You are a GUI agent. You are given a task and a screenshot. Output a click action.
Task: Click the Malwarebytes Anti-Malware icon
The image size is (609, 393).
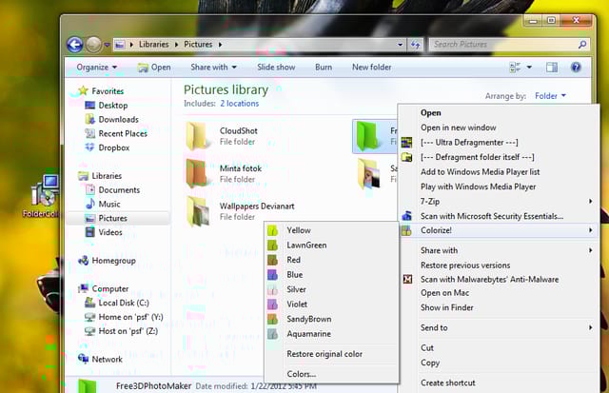point(407,279)
